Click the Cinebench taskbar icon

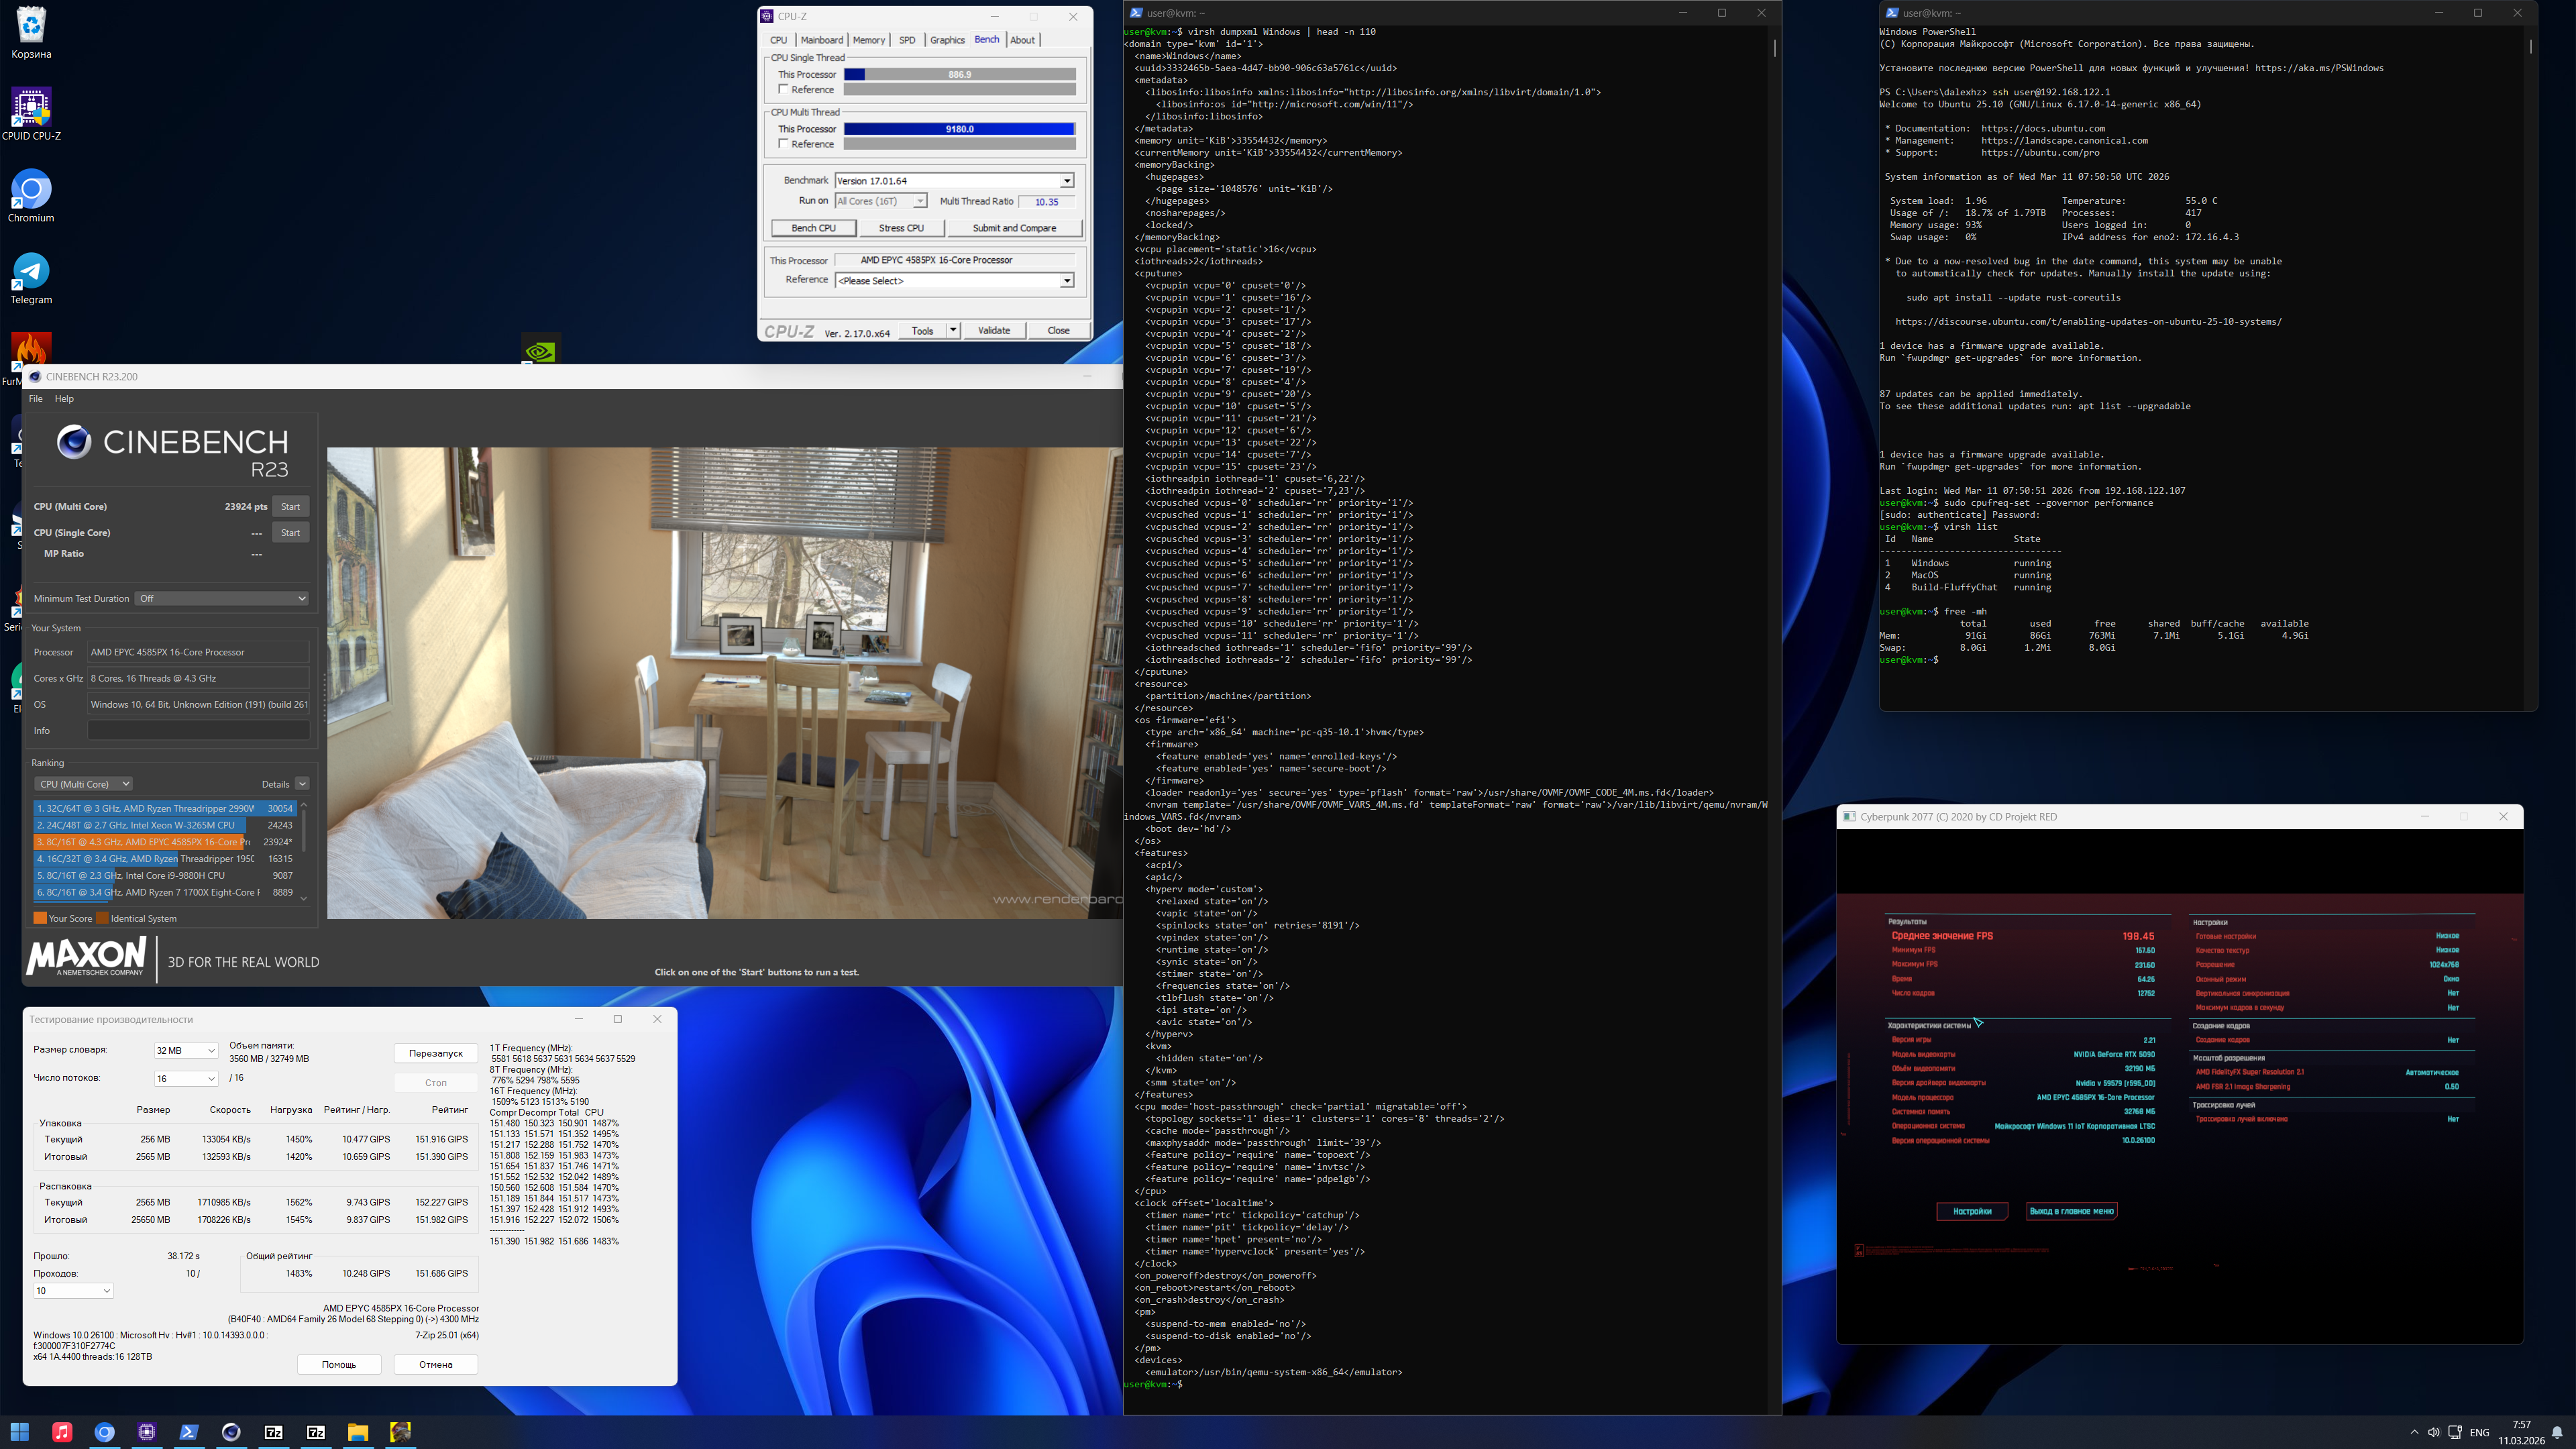pos(231,1432)
